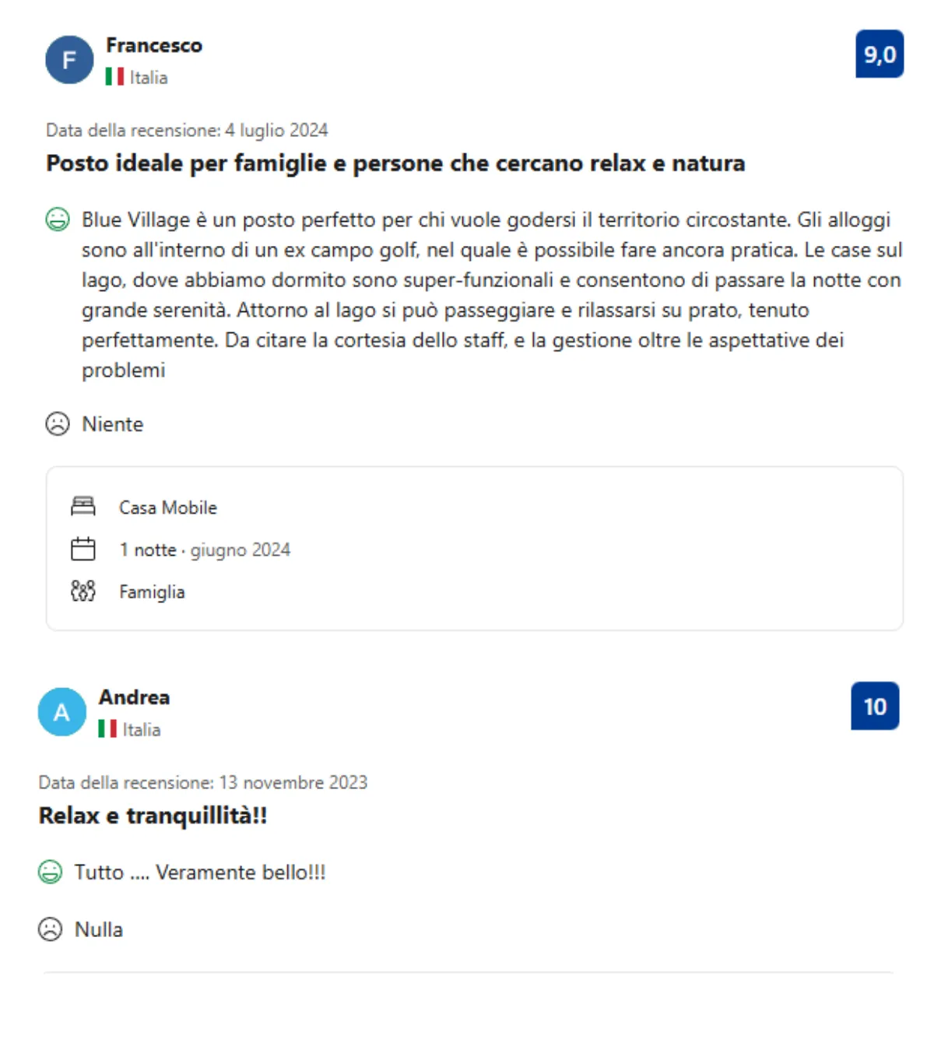Click Andrea's avatar circle

coord(61,711)
